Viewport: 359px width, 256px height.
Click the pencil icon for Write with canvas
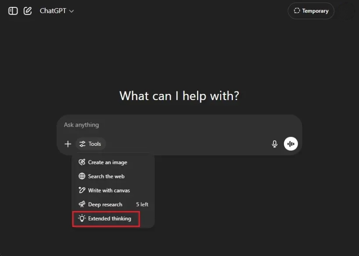(x=82, y=190)
